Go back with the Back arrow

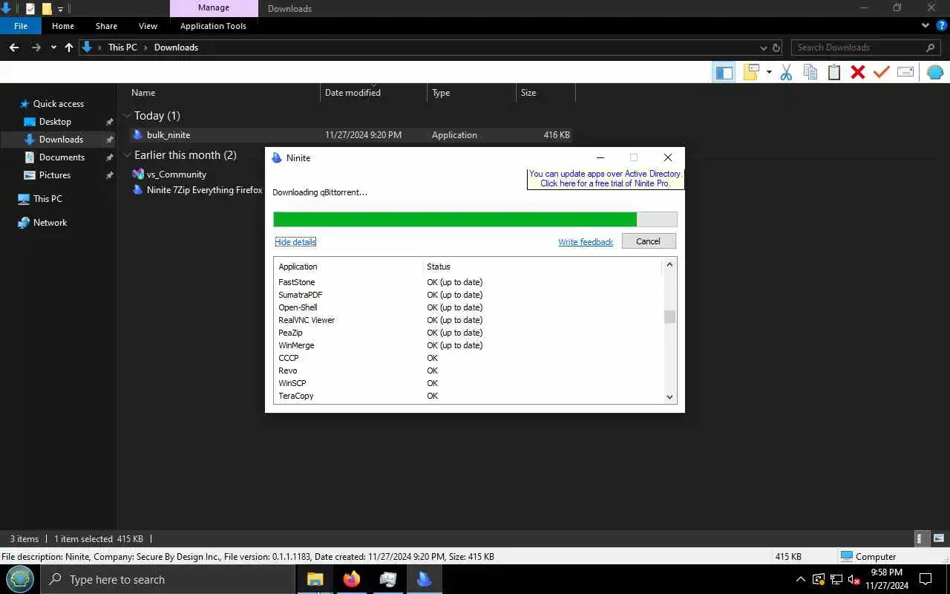[13, 48]
